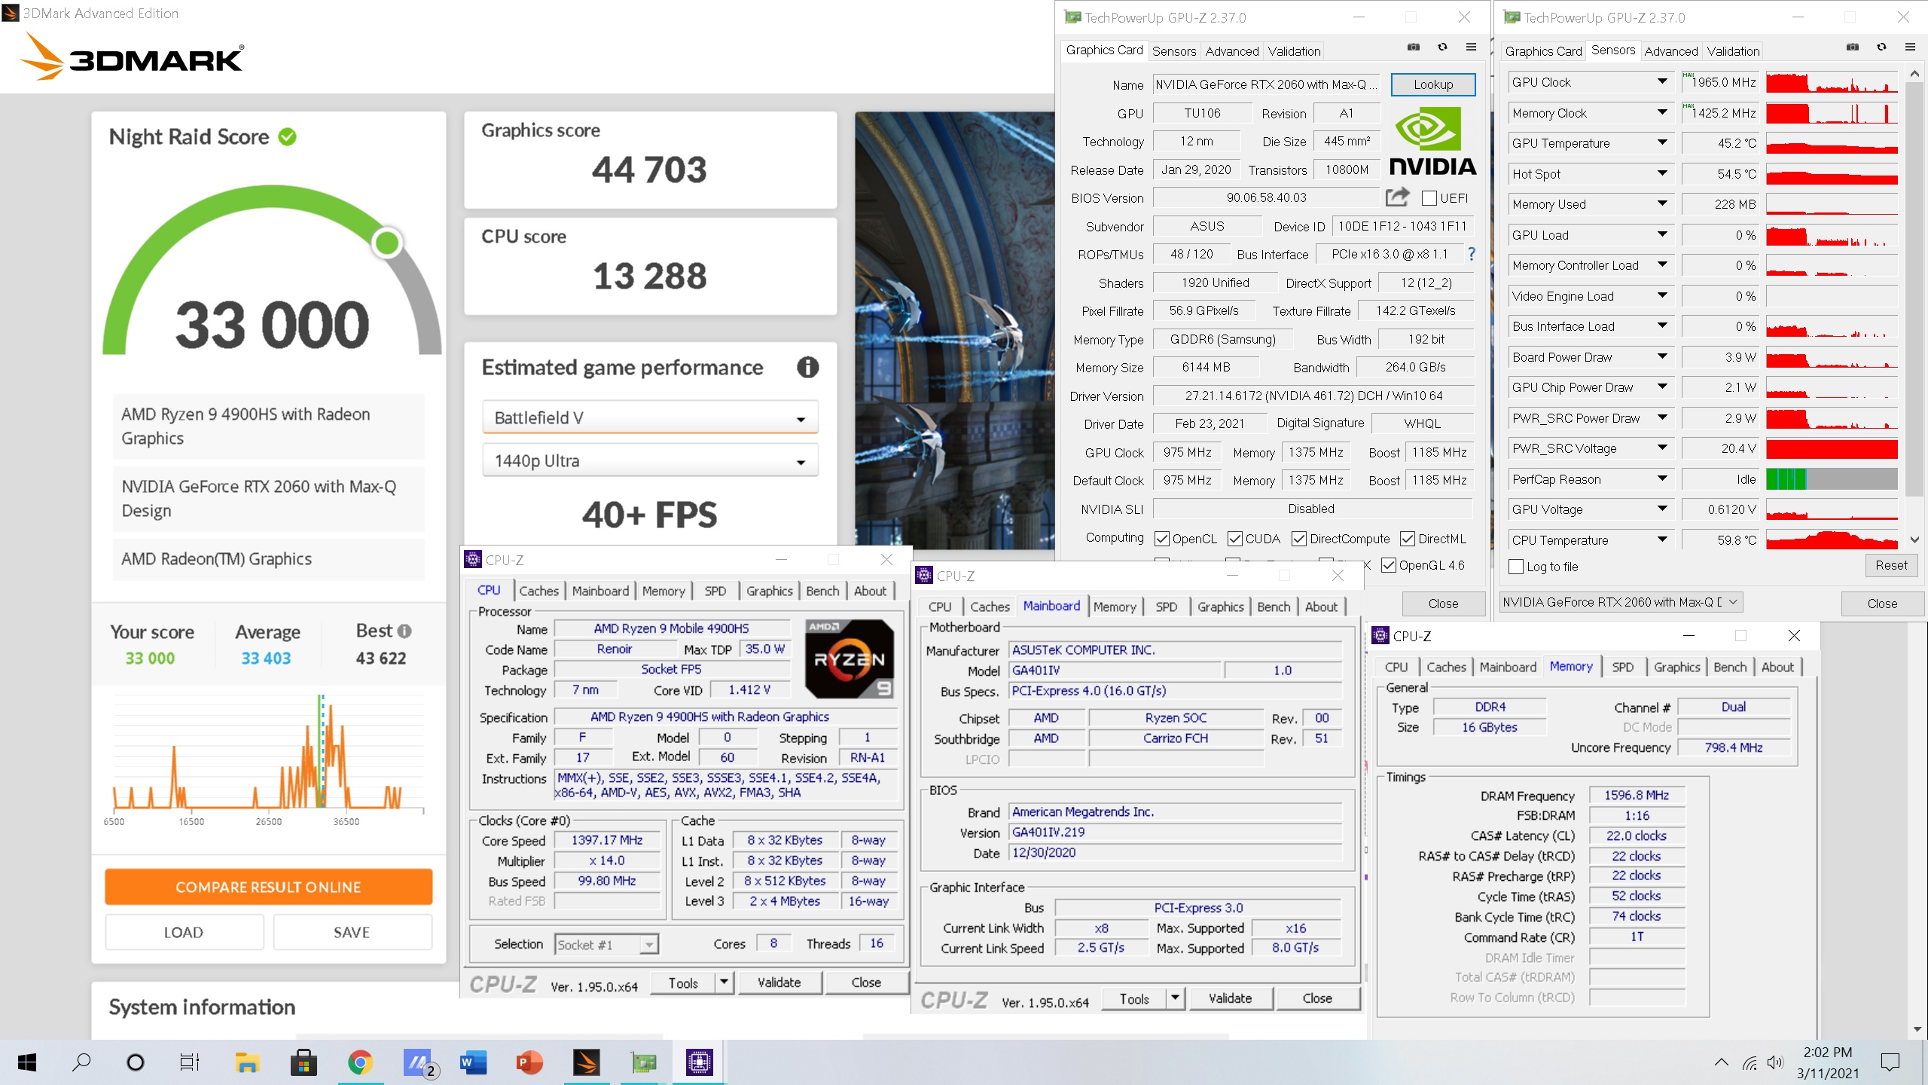This screenshot has width=1928, height=1085.
Task: Click the camera icon in GPU-Z Sensors window
Action: [1852, 47]
